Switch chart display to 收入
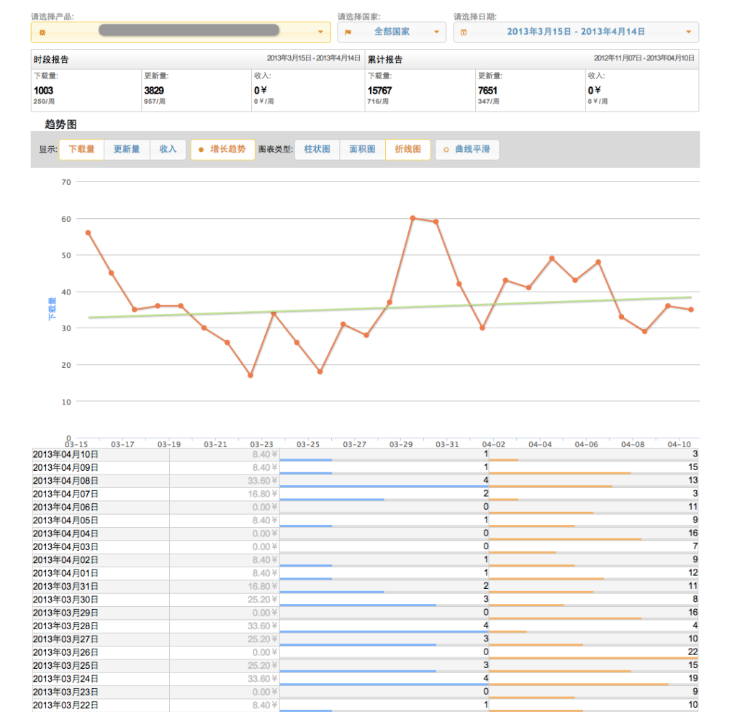 click(168, 150)
